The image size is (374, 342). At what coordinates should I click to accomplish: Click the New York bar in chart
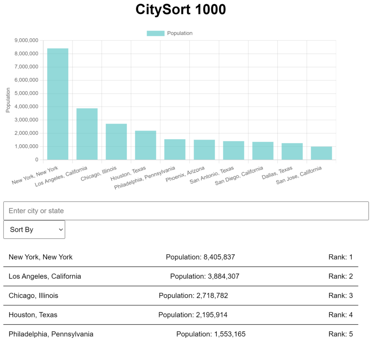click(x=58, y=104)
